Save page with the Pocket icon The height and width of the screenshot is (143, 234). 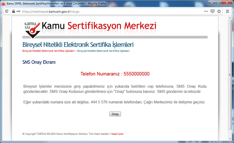click(213, 11)
